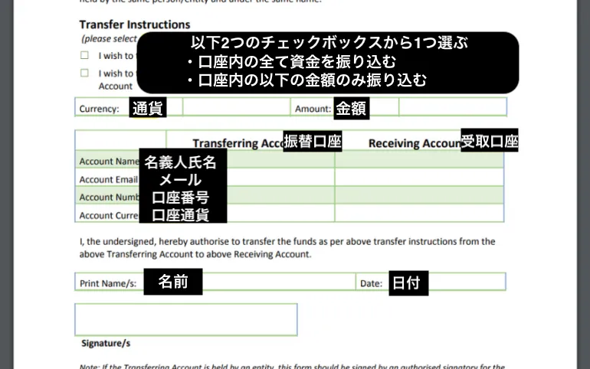Select Transferring Account Email cell
This screenshot has height=369, width=590.
pos(251,178)
